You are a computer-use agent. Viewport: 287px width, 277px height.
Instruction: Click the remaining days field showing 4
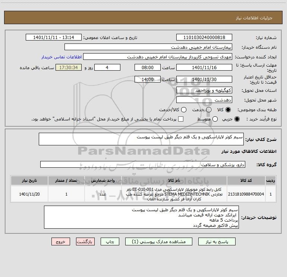point(107,67)
